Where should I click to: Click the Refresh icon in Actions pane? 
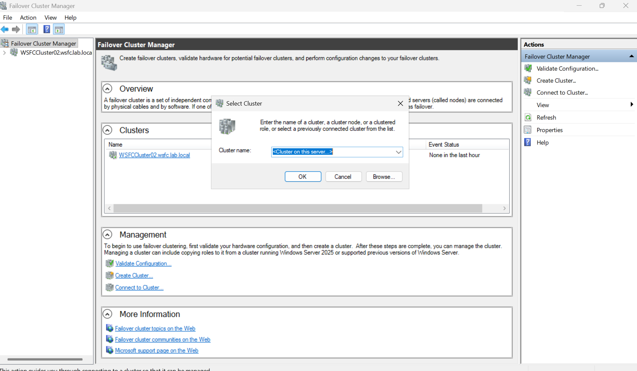point(528,117)
